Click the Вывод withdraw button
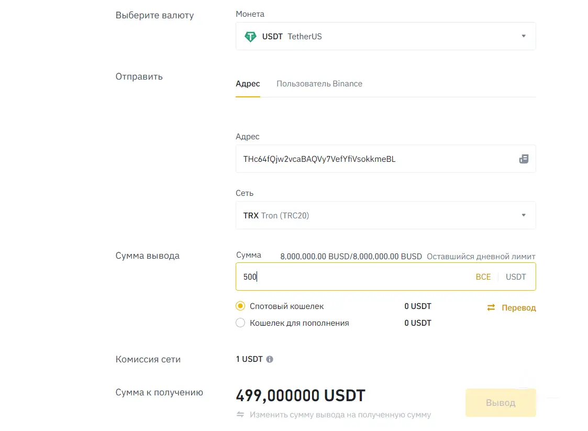The width and height of the screenshot is (588, 431). (x=501, y=403)
